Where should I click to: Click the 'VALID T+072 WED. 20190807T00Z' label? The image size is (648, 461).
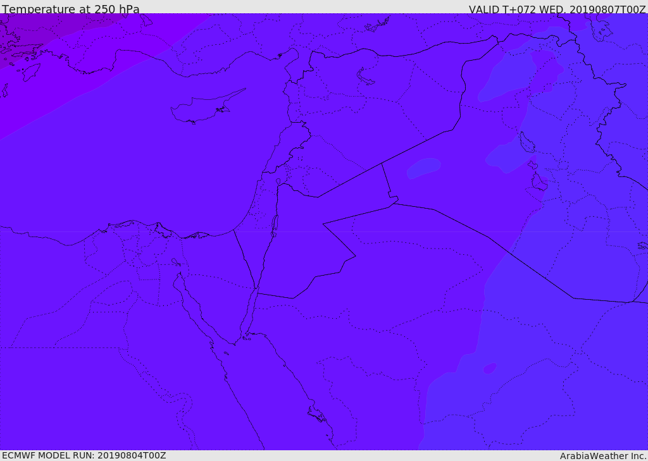[x=557, y=9]
